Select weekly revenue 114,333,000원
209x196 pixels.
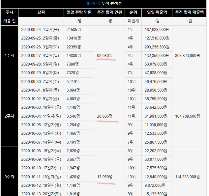187,177
